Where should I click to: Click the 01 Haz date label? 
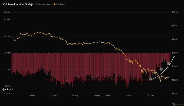click(x=108, y=95)
